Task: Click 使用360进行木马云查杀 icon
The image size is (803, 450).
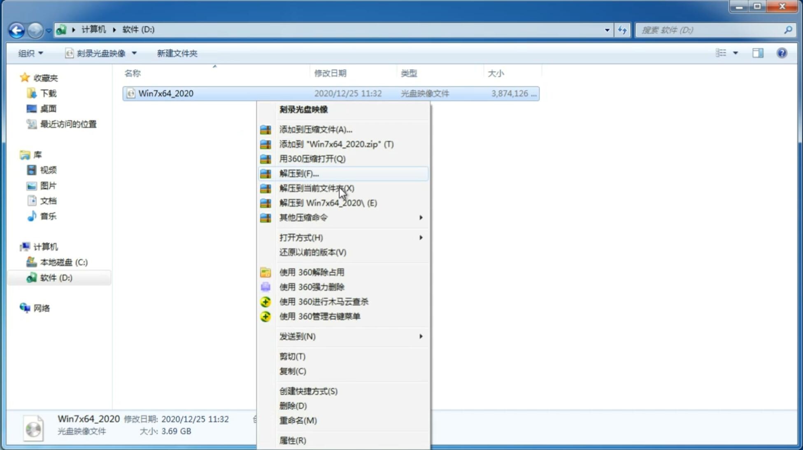Action: 265,302
